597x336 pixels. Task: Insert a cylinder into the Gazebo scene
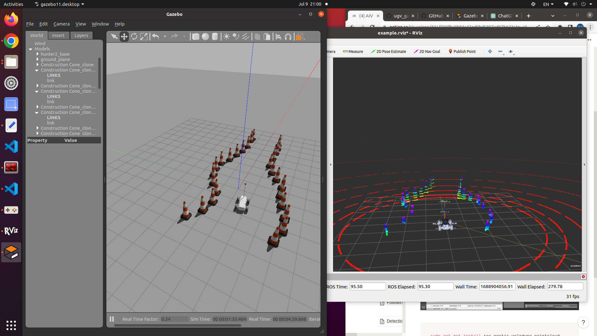[215, 36]
